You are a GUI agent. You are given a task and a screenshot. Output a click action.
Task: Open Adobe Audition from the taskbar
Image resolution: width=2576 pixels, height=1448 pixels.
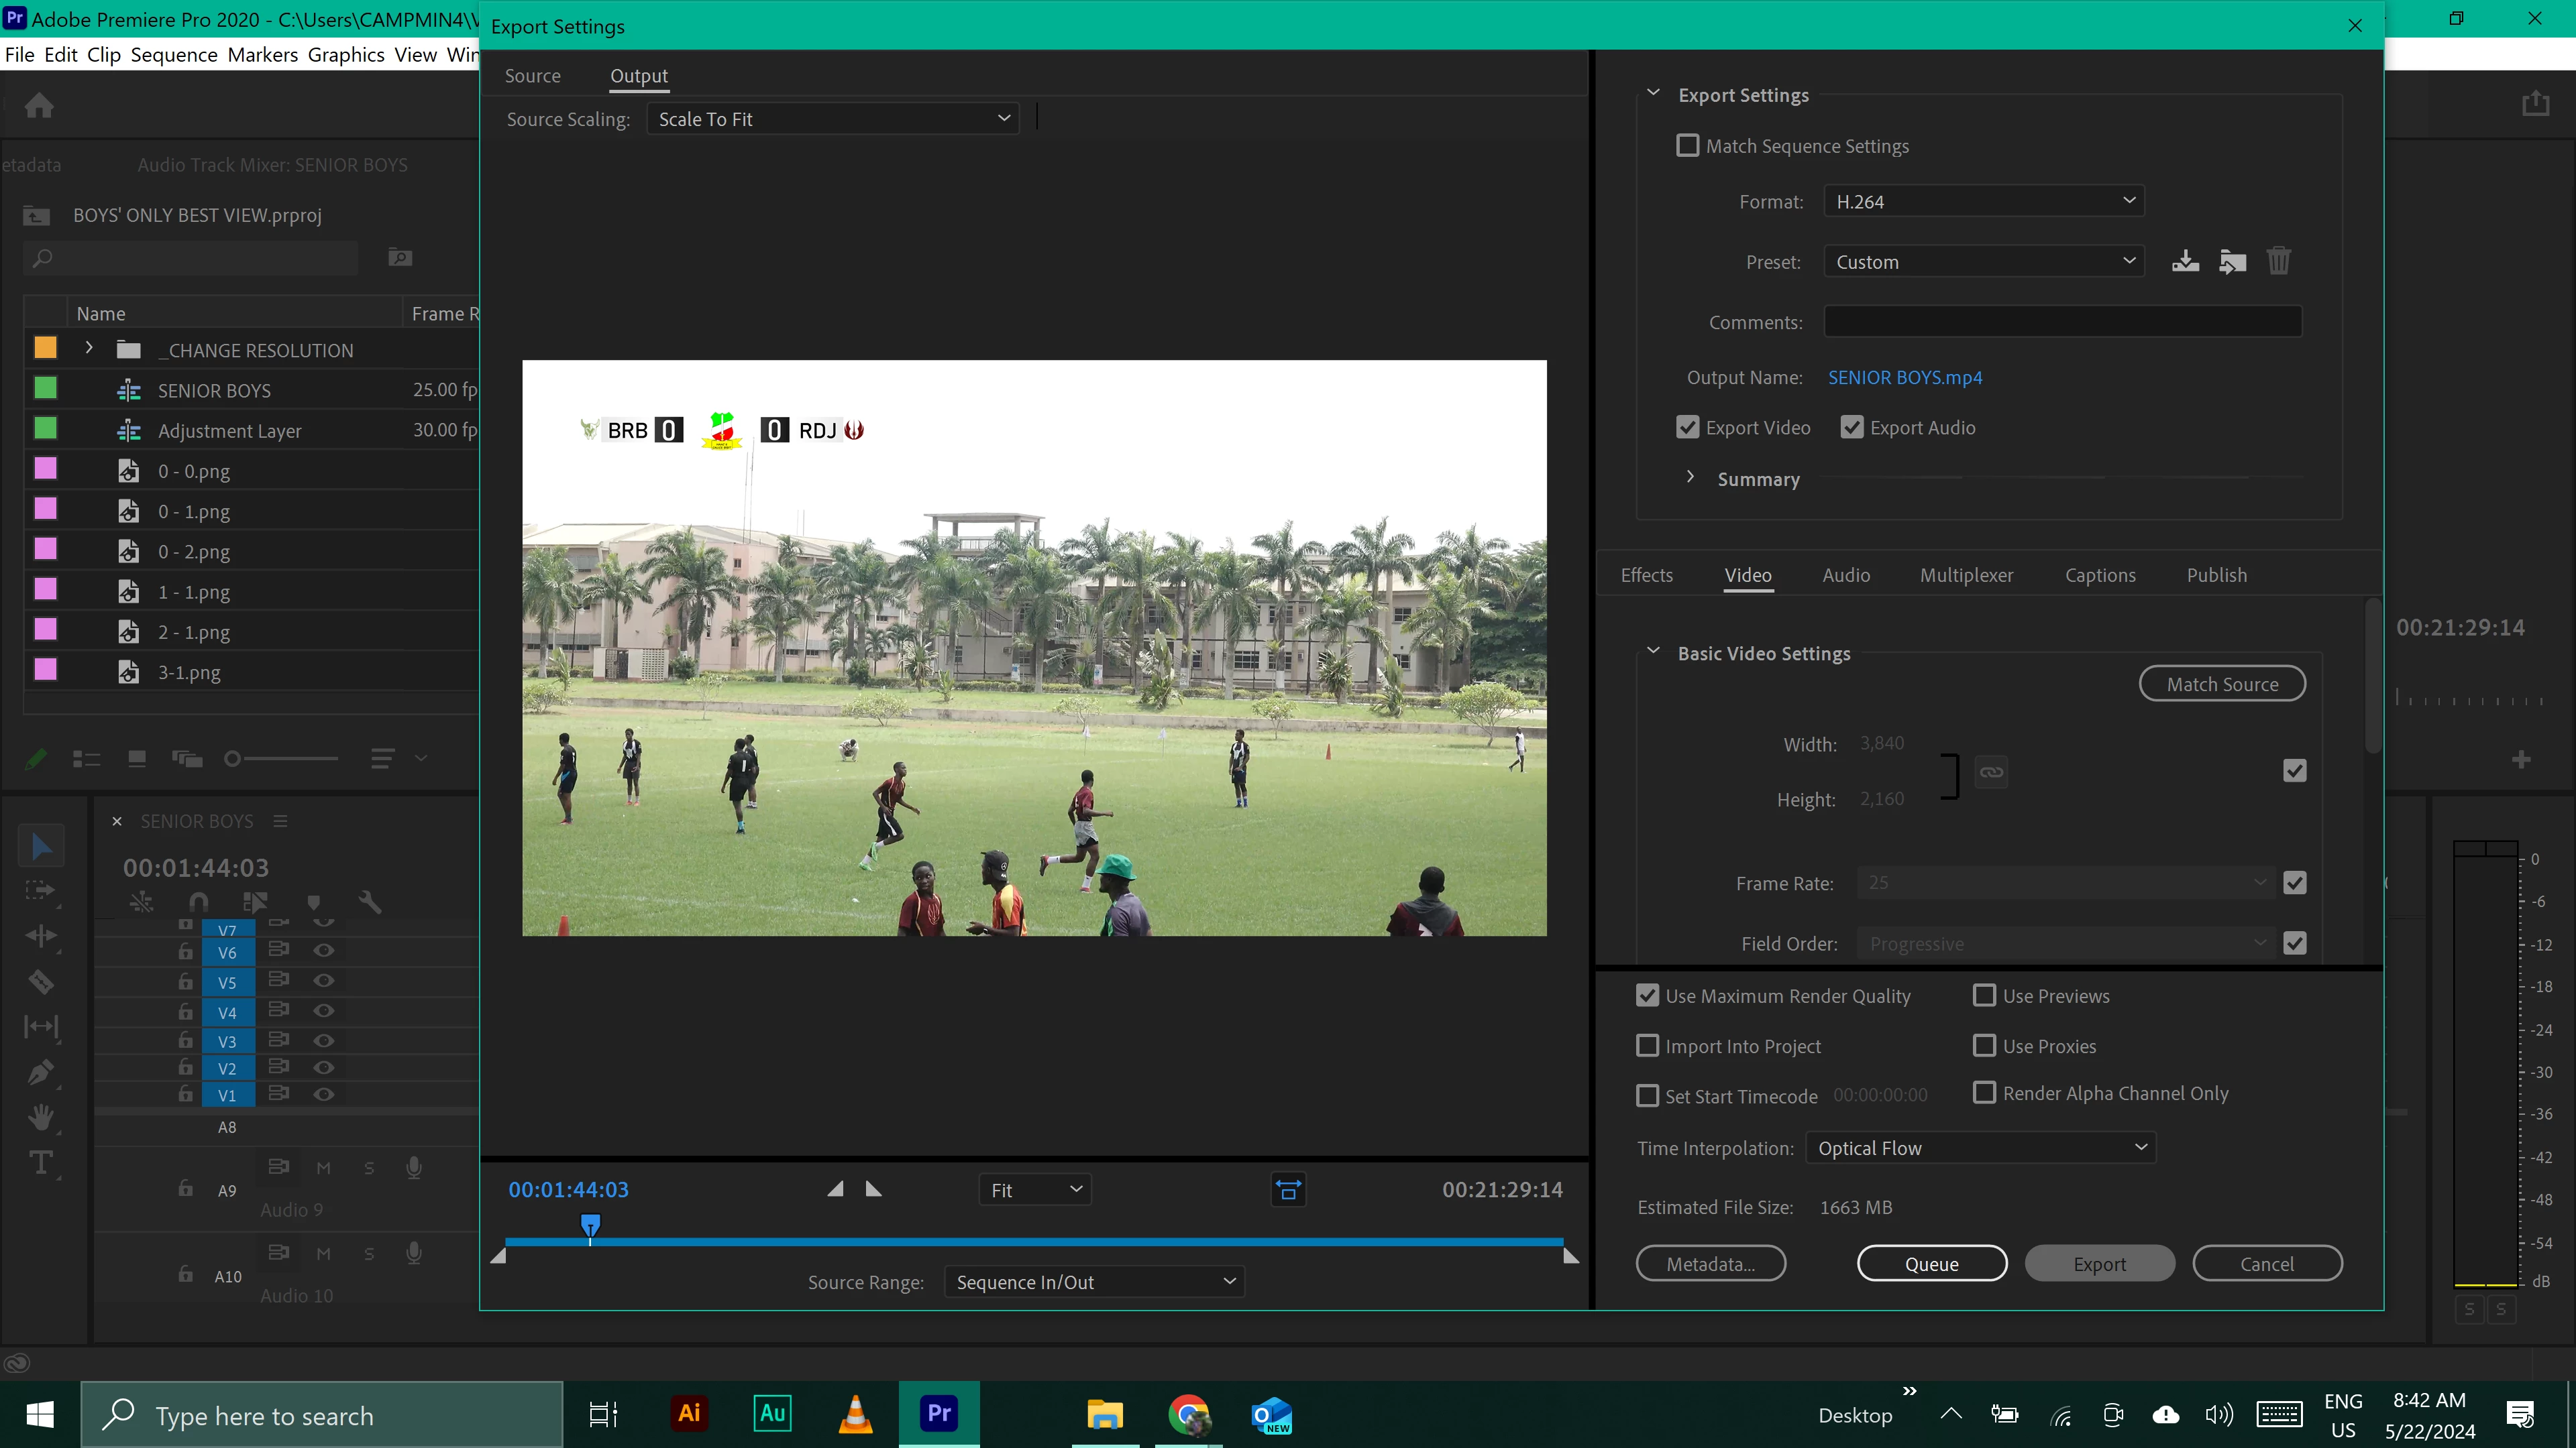pyautogui.click(x=772, y=1414)
